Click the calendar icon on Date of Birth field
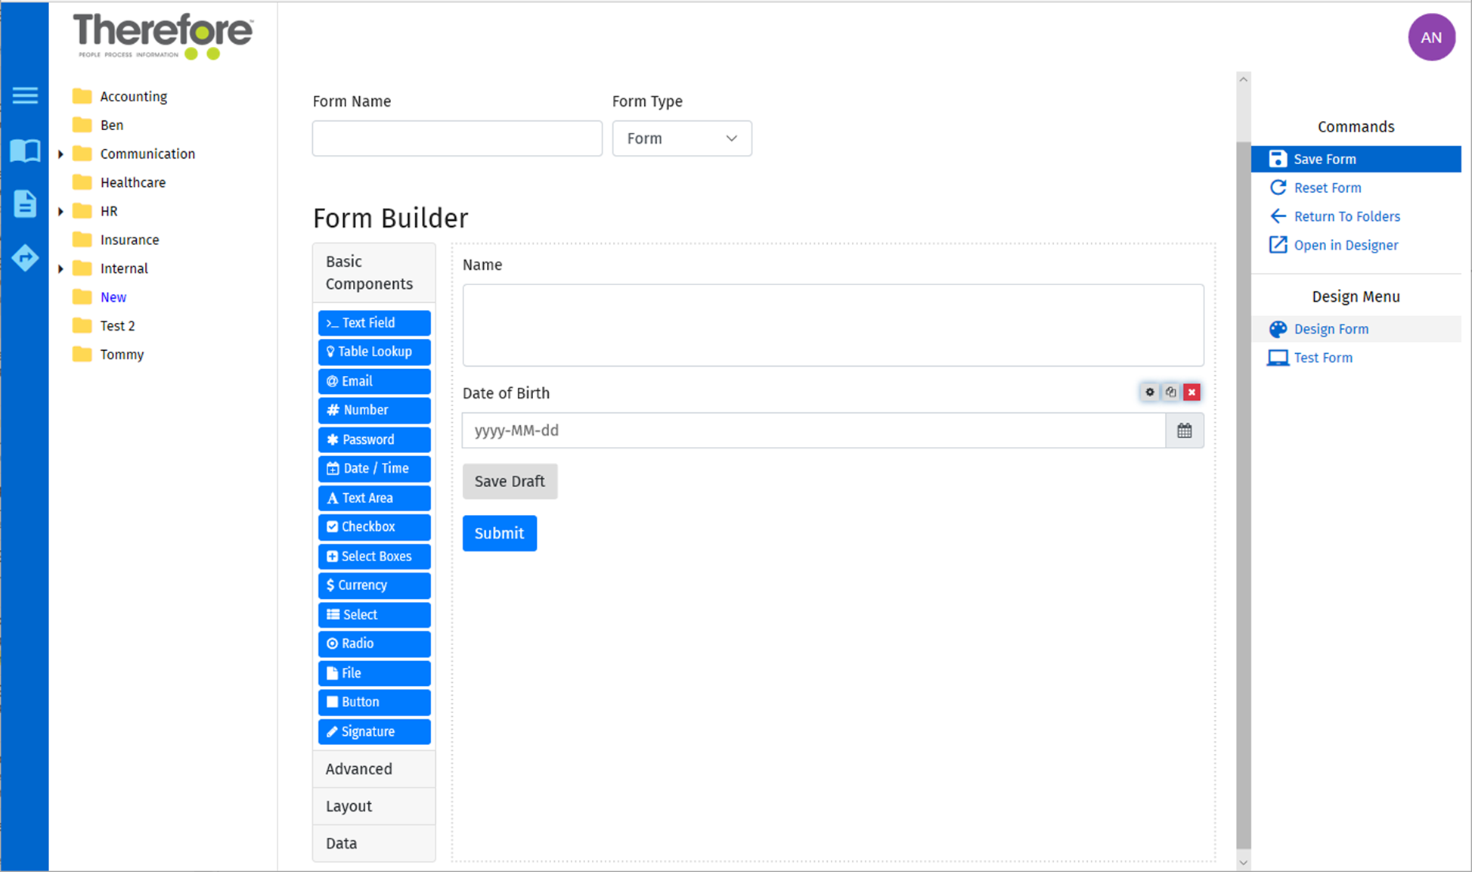 click(x=1185, y=430)
